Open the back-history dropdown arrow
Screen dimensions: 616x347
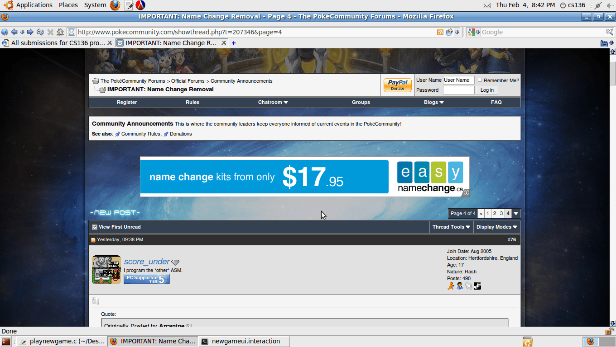[x=22, y=32]
